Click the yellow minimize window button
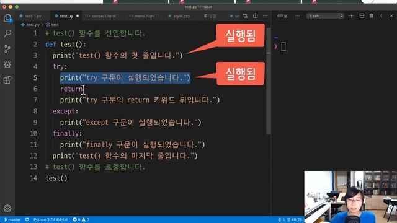 tap(11, 7)
